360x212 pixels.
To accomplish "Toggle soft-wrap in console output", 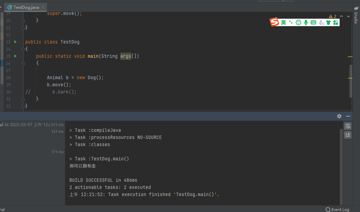I will pos(348,126).
